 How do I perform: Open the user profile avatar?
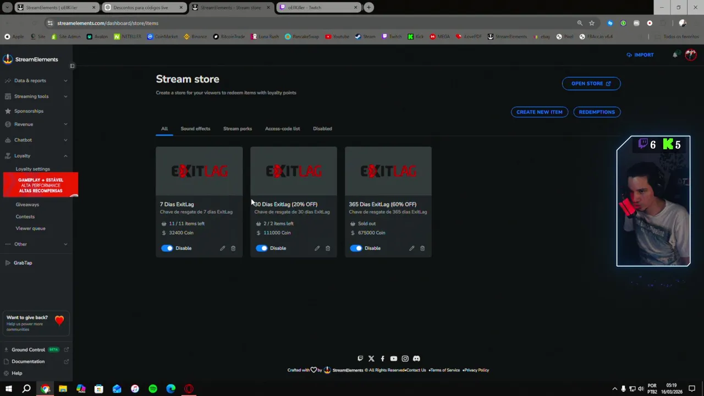[x=691, y=54]
